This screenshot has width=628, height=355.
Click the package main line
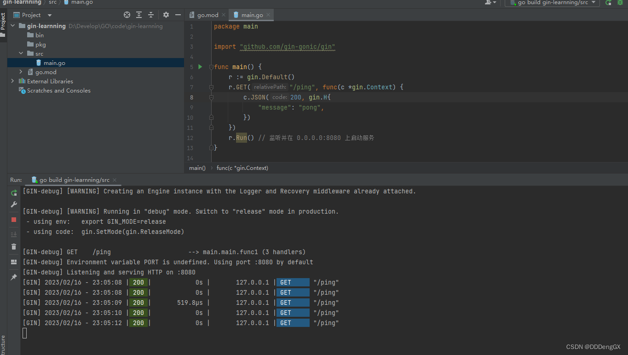236,26
